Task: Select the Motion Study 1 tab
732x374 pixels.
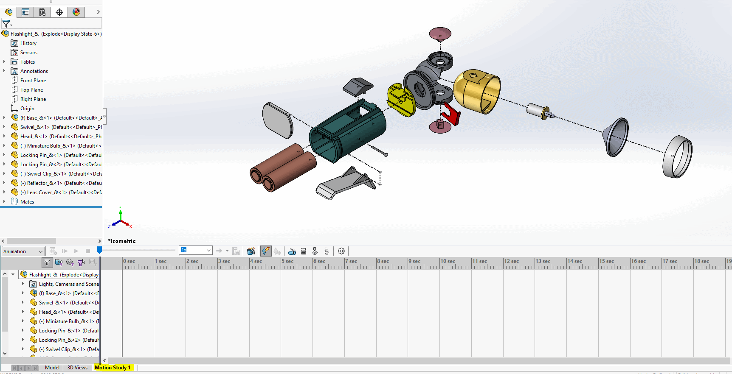Action: click(113, 368)
